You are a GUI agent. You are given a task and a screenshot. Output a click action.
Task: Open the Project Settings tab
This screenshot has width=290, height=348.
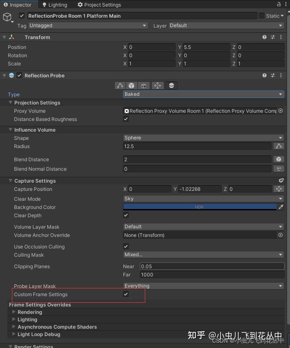99,5
